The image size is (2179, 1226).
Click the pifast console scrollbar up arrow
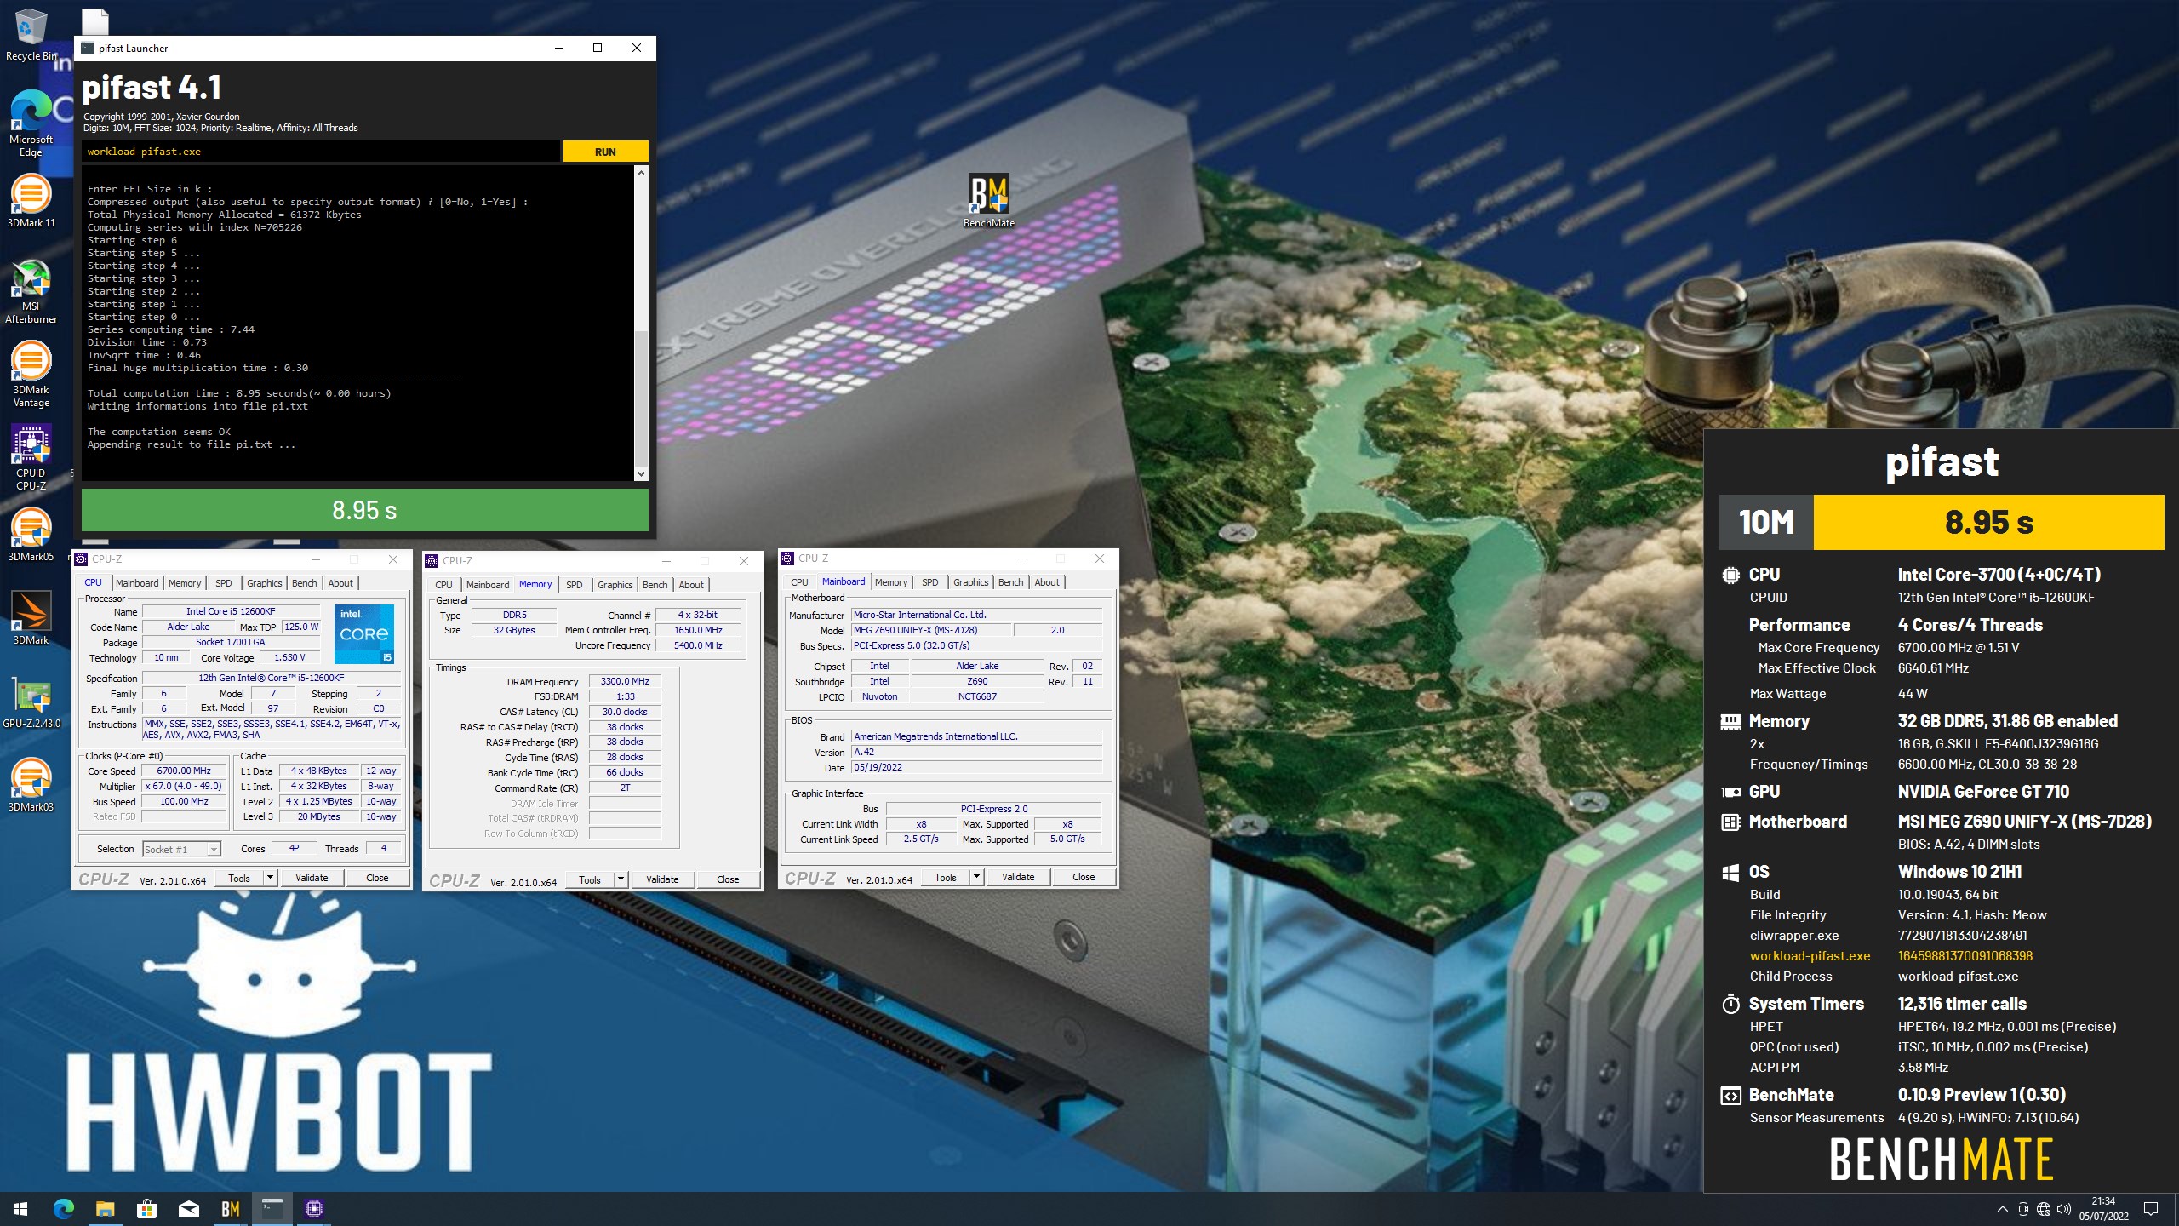[x=641, y=173]
